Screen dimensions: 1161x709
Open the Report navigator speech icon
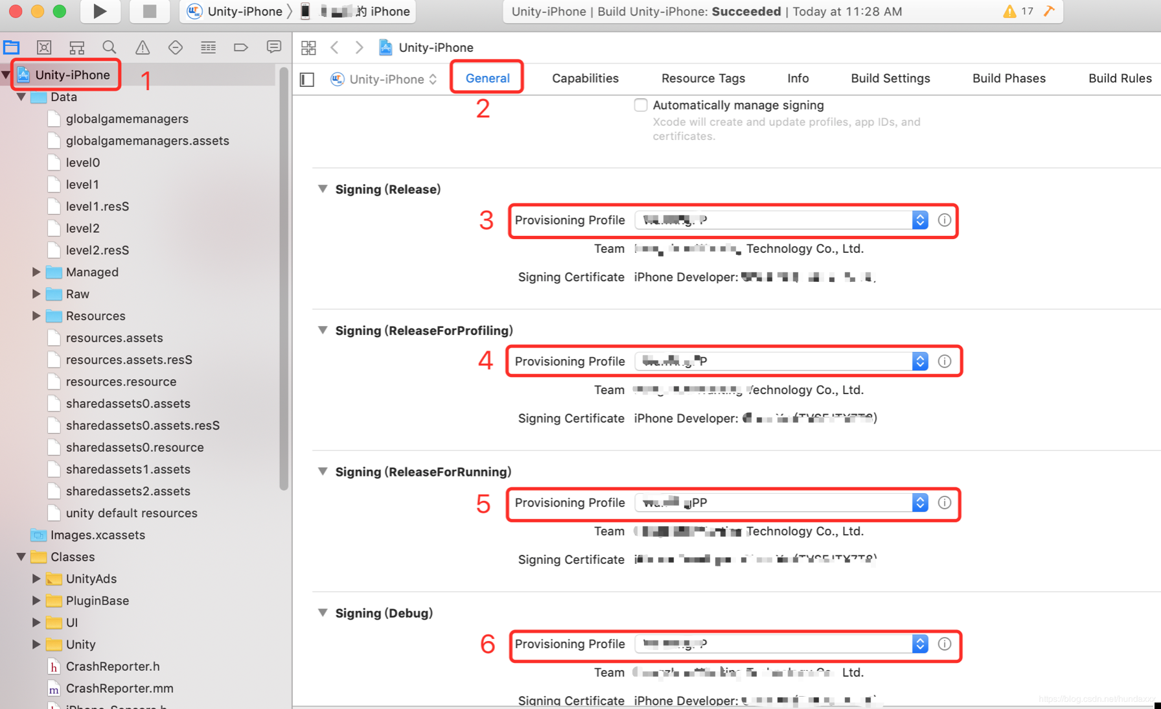(x=274, y=47)
